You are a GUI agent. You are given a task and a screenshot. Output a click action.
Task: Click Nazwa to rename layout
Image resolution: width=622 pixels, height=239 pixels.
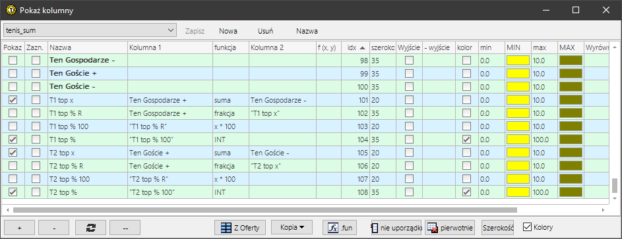307,31
